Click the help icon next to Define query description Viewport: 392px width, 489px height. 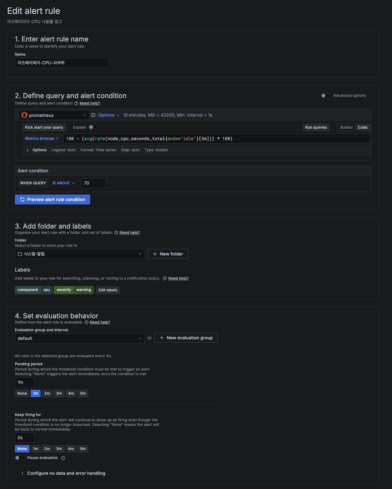pos(76,103)
